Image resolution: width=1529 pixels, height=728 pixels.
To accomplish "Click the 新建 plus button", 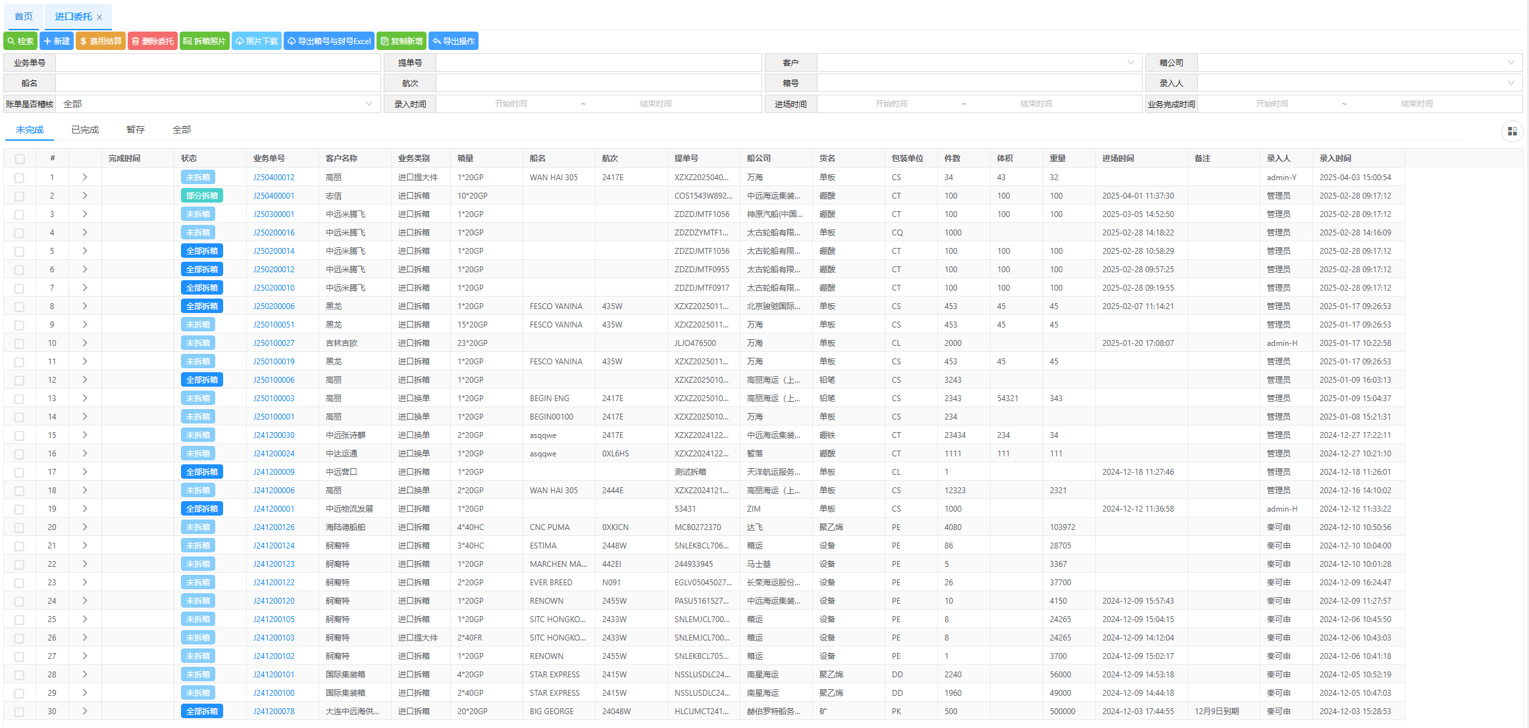I will [57, 41].
